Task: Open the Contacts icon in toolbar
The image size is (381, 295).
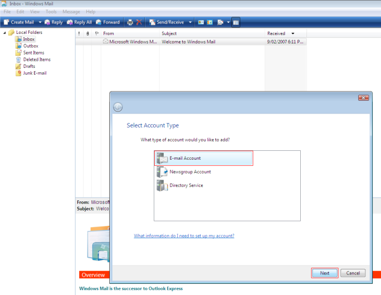Action: 201,22
